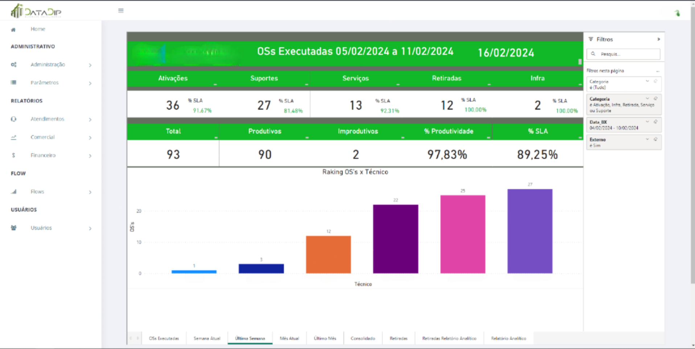Clear the Data_BX filter
Image resolution: width=695 pixels, height=349 pixels.
tap(655, 122)
